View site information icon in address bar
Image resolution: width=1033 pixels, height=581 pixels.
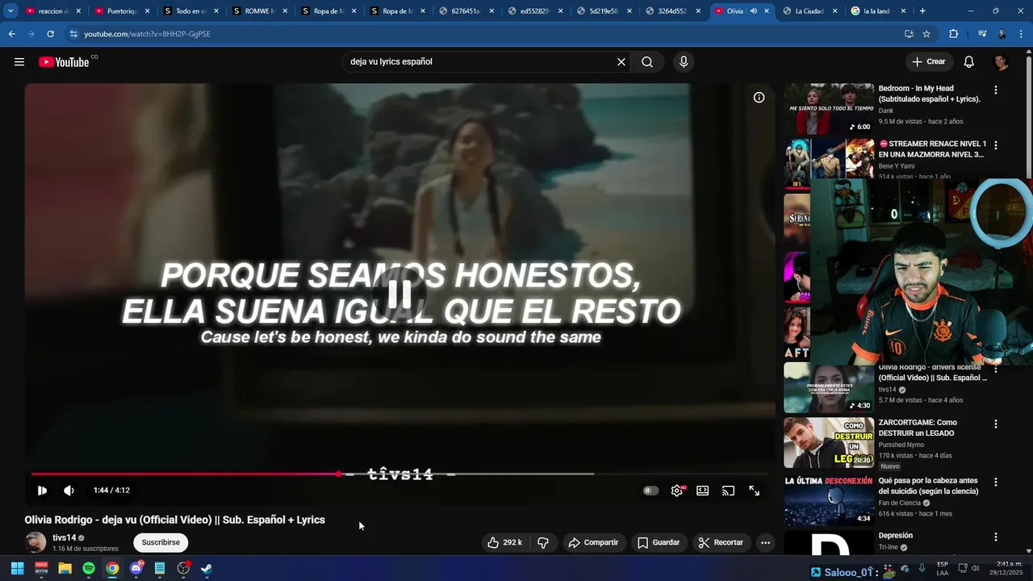click(x=73, y=34)
